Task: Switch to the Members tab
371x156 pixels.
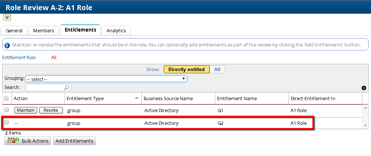Action: click(43, 31)
